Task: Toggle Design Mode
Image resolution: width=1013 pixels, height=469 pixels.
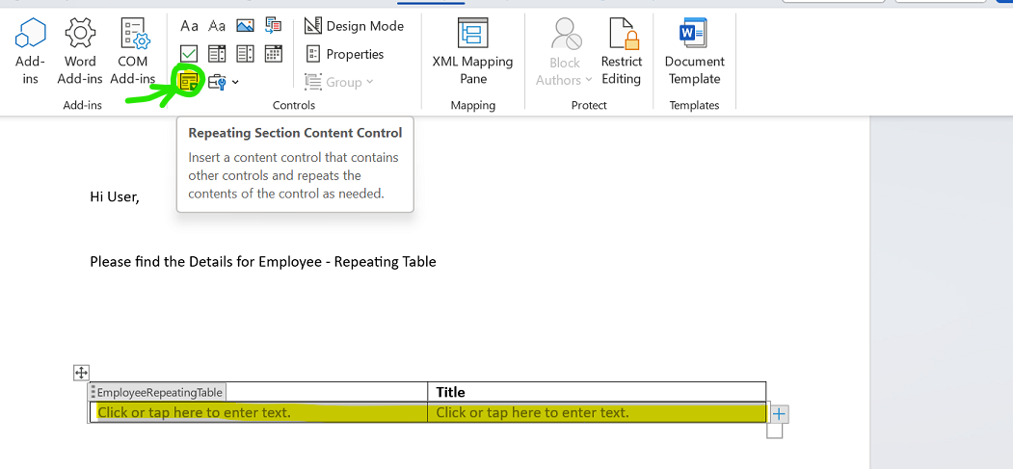Action: [x=354, y=26]
